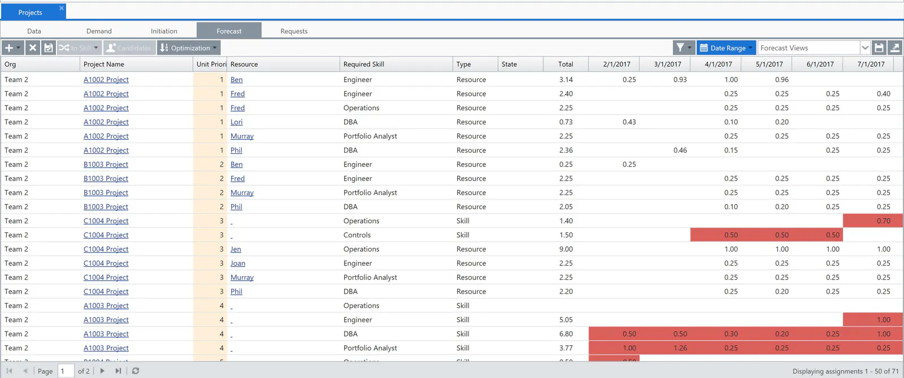Open C1004 Project link in the Controls row
The height and width of the screenshot is (378, 904).
point(106,235)
